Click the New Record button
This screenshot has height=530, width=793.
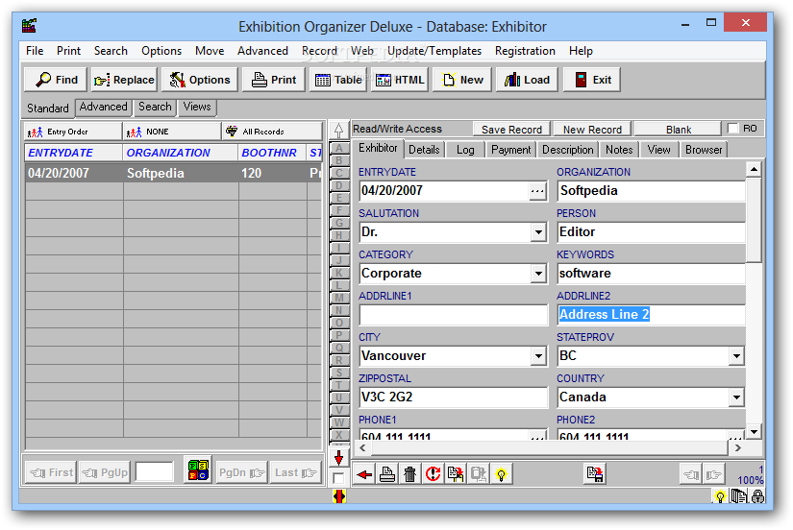tap(592, 130)
